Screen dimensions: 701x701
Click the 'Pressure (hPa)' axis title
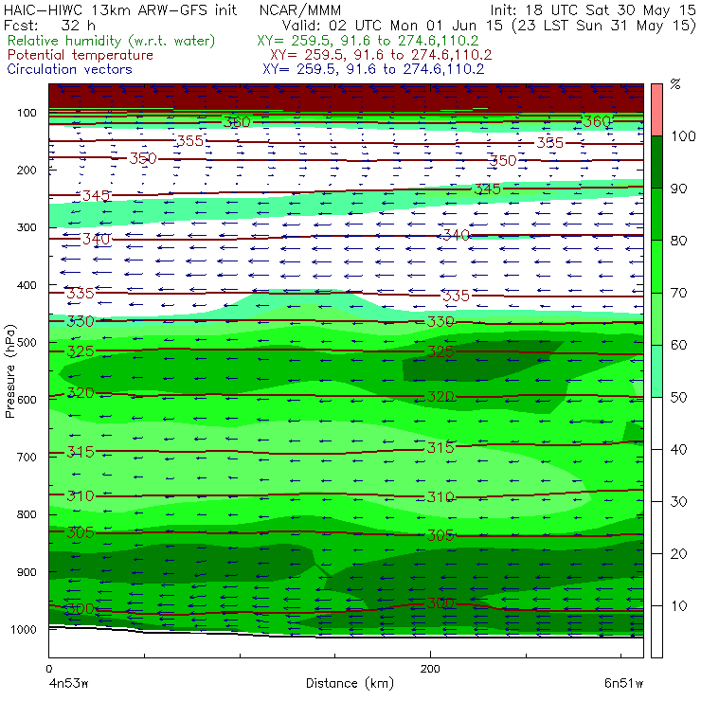point(9,371)
